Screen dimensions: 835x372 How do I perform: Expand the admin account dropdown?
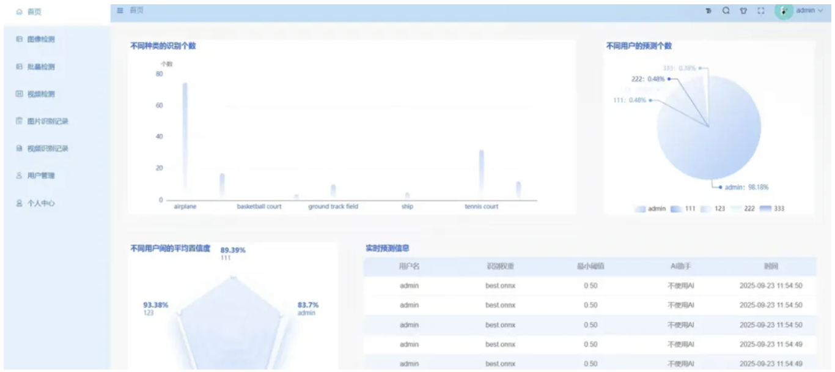pos(809,10)
